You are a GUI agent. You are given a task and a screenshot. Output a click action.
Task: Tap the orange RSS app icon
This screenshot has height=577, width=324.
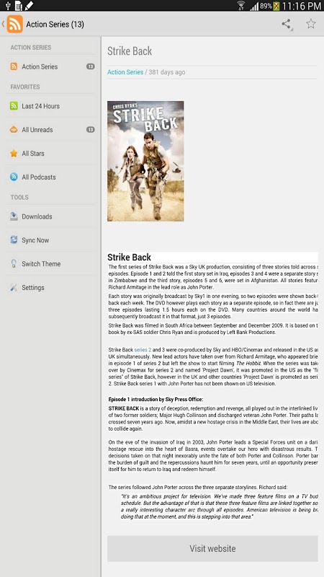pyautogui.click(x=14, y=25)
